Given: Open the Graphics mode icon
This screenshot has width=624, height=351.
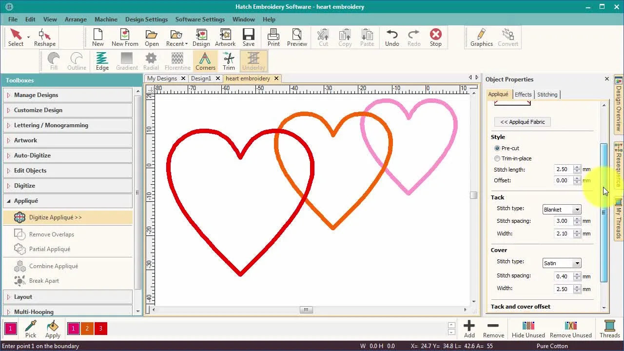Looking at the screenshot, I should 482,38.
